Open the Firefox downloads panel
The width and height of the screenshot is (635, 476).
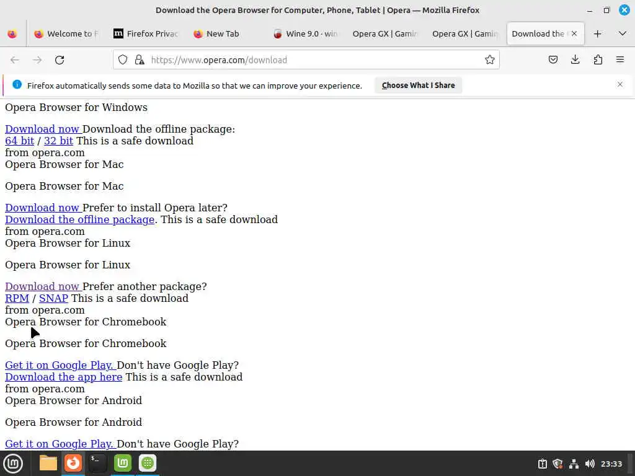(575, 60)
